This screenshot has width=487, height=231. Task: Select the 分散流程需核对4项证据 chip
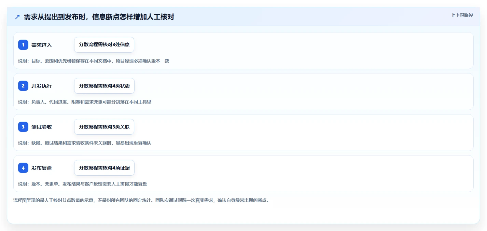point(104,168)
